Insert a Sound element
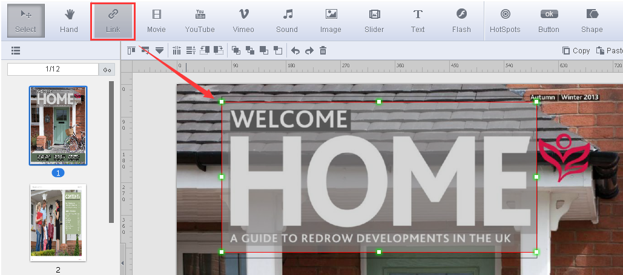The image size is (623, 275). [x=287, y=21]
